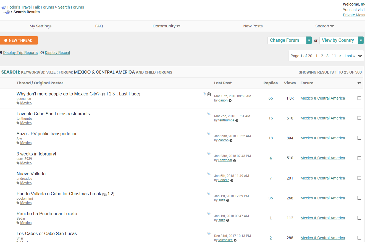Click the arrow icon next to tenthumbs last post
The image size is (365, 242).
point(237,121)
